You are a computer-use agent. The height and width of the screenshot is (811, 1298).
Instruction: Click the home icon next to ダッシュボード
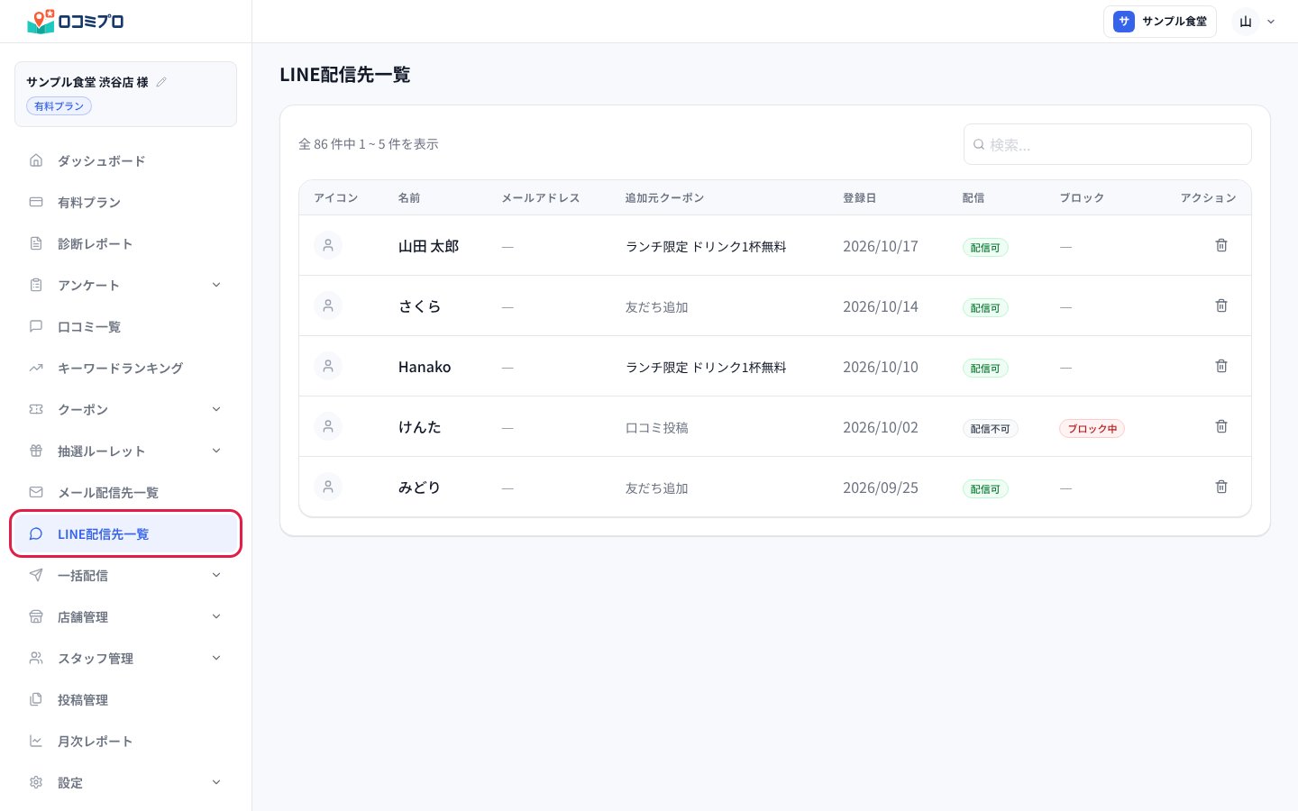click(x=36, y=160)
